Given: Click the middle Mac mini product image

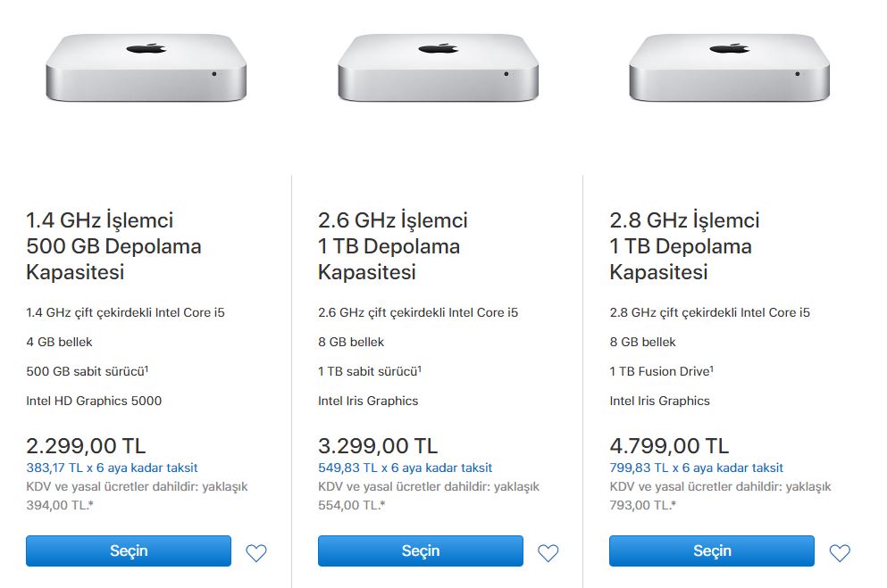Looking at the screenshot, I should click(438, 67).
